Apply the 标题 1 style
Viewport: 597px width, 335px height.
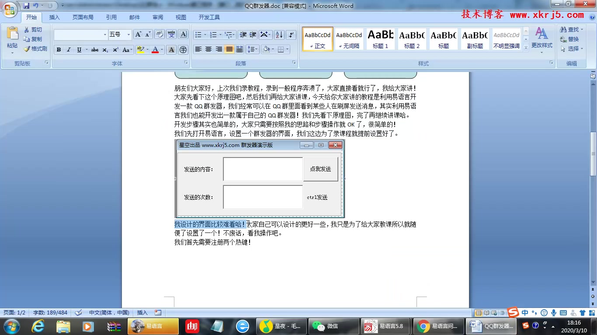[x=380, y=39]
